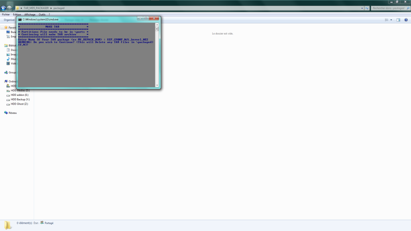Click the Partagé status in details pane
The width and height of the screenshot is (411, 231).
[49, 223]
